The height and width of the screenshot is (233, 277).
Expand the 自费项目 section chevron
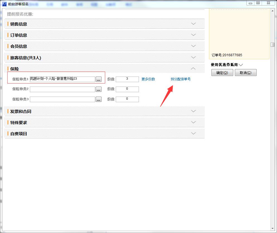[193, 133]
